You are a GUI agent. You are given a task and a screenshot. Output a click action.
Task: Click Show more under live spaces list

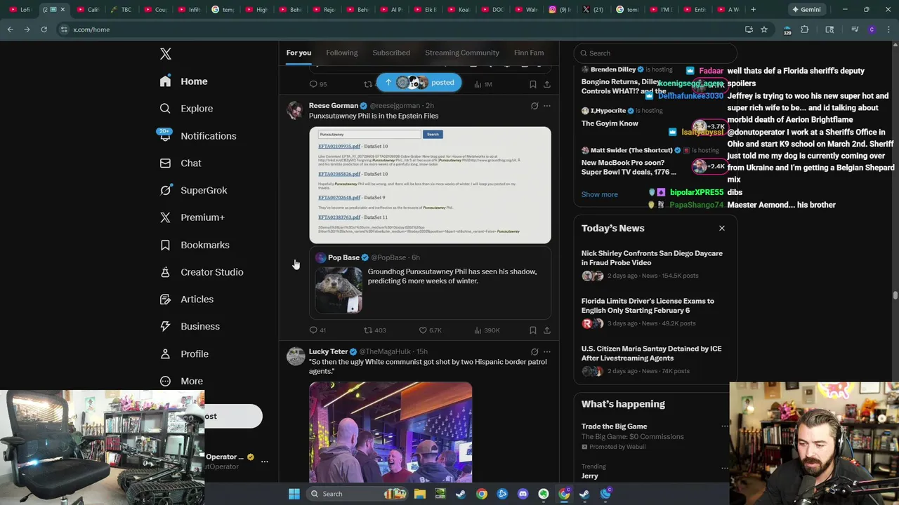pos(599,194)
